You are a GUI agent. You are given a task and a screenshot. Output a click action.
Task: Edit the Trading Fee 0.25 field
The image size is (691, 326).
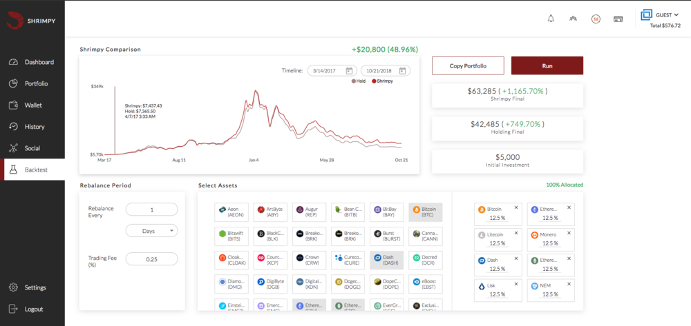(x=151, y=259)
